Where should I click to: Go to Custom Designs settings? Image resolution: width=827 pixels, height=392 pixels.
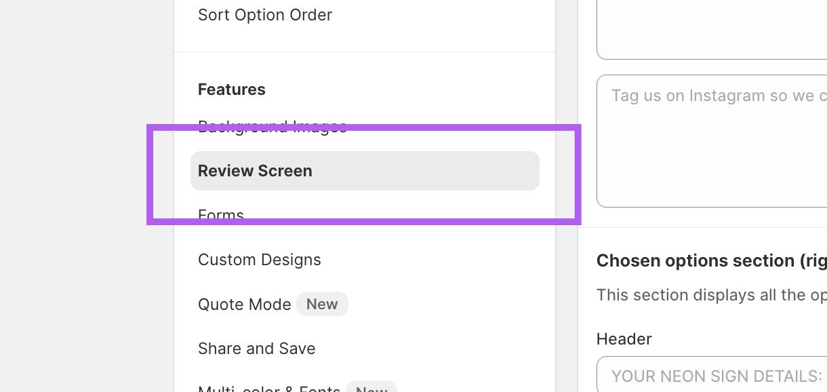259,260
